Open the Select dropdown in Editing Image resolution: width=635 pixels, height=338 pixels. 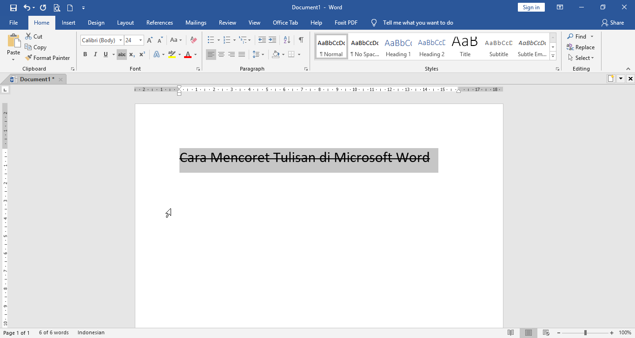click(581, 58)
